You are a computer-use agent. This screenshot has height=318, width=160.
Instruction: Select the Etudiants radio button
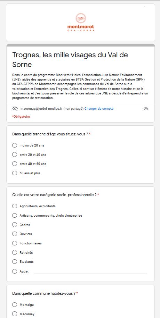pyautogui.click(x=15, y=262)
